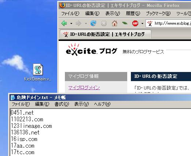Screen dimensions: 191x156
Task: Click the line 123lineage.com in Notepad
Action: [32, 126]
